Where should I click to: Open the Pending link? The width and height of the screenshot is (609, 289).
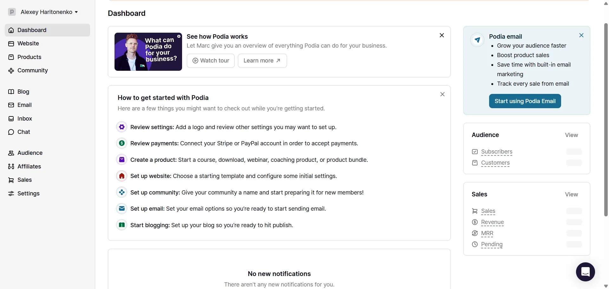click(x=492, y=244)
